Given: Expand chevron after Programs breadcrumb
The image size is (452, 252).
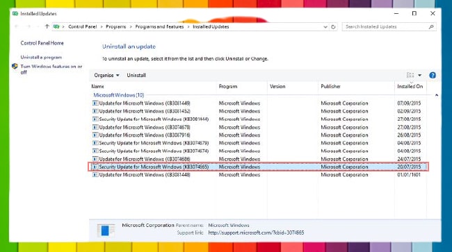Looking at the screenshot, I should pyautogui.click(x=131, y=27).
